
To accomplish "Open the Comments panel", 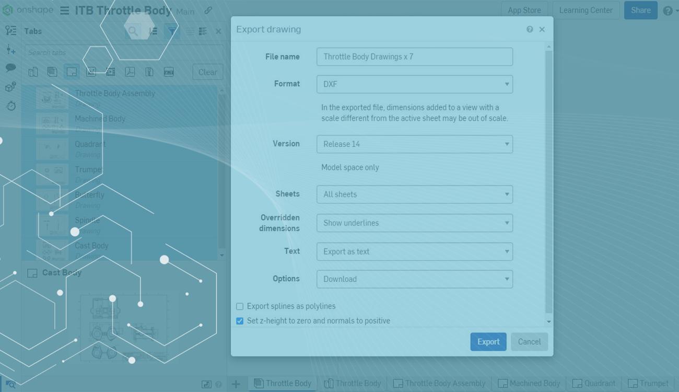I will click(10, 68).
